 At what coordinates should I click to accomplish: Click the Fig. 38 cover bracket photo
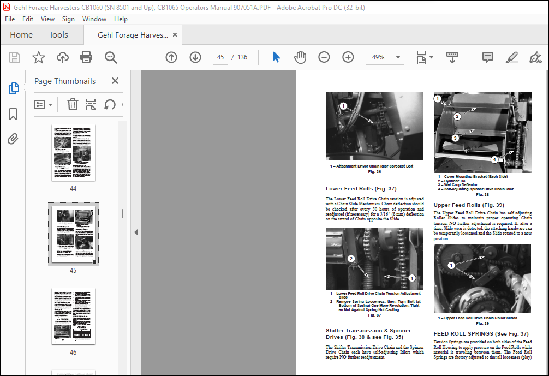[482, 132]
